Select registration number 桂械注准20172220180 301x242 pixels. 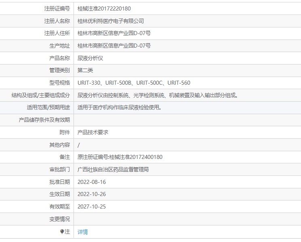pyautogui.click(x=104, y=8)
